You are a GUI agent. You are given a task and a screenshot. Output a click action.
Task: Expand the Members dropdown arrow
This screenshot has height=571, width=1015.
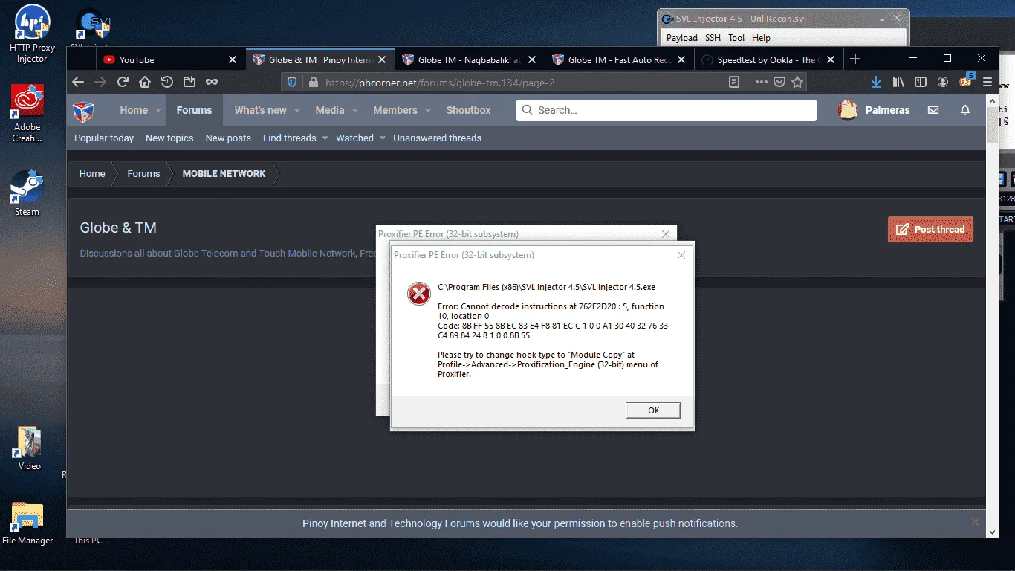(428, 110)
